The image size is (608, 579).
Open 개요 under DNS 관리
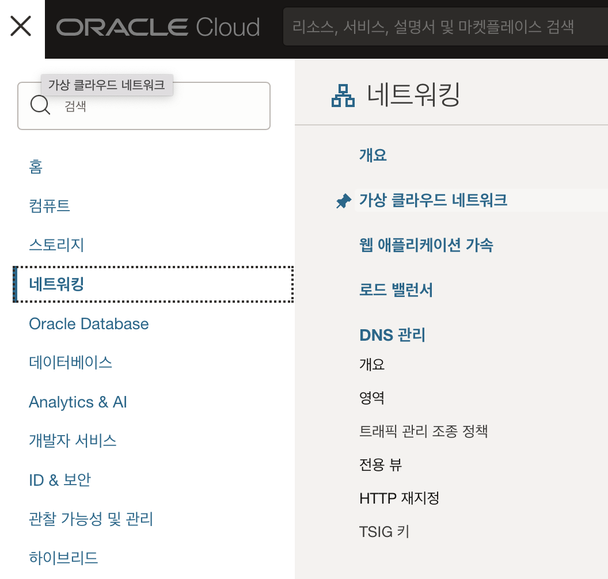[x=372, y=364]
